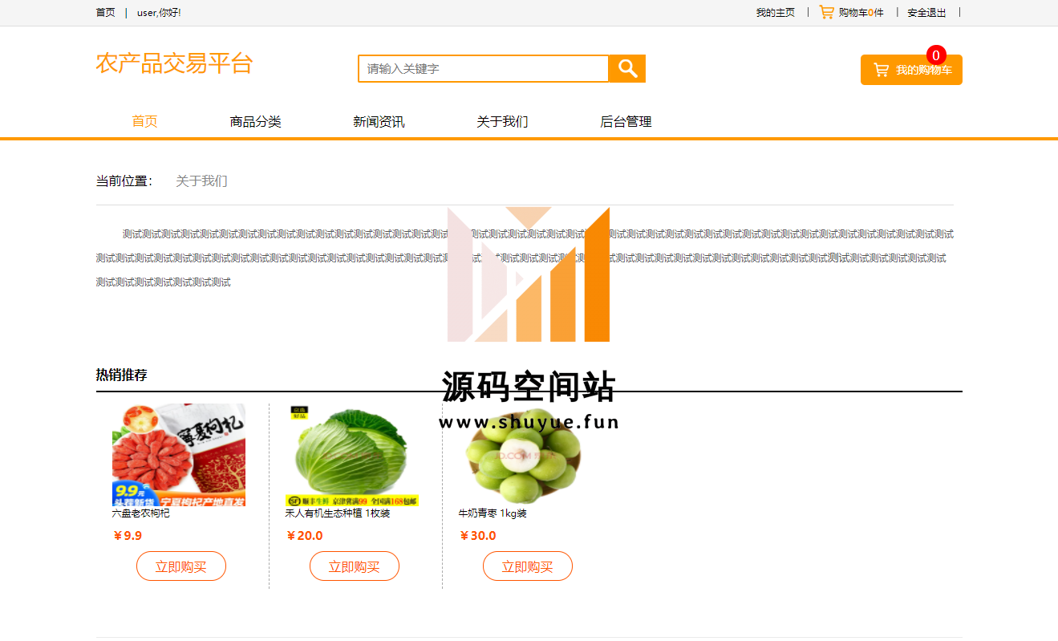The width and height of the screenshot is (1058, 641).
Task: Click the ¥30.0 price
Action: [x=477, y=536]
